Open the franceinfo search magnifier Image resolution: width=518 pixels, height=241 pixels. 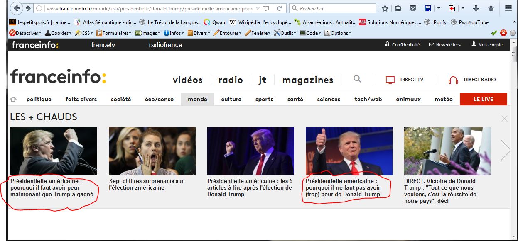tap(357, 79)
